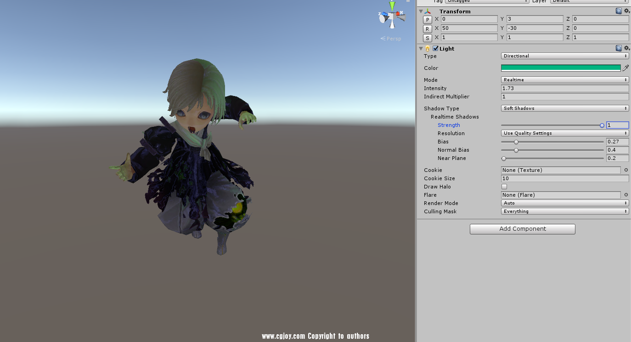Image resolution: width=631 pixels, height=342 pixels.
Task: Click the Cookie Size field showing 10
Action: coord(565,178)
